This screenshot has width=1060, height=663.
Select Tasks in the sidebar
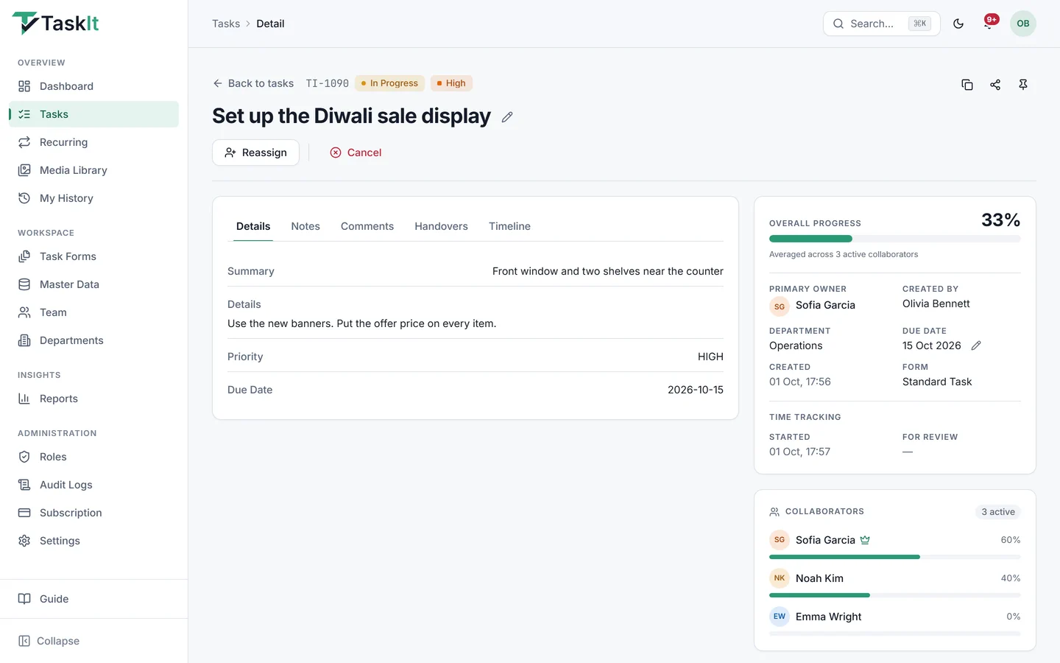(x=93, y=114)
